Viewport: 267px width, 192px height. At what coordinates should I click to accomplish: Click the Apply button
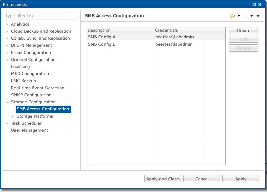click(241, 179)
